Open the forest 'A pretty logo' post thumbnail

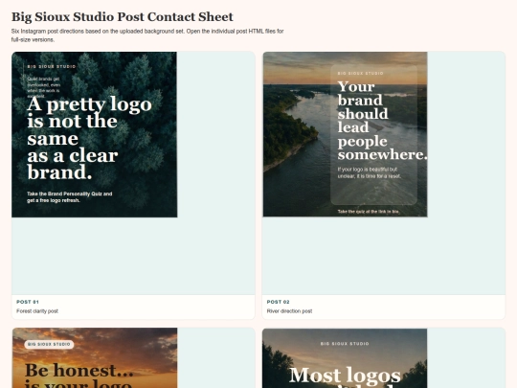tap(94, 135)
